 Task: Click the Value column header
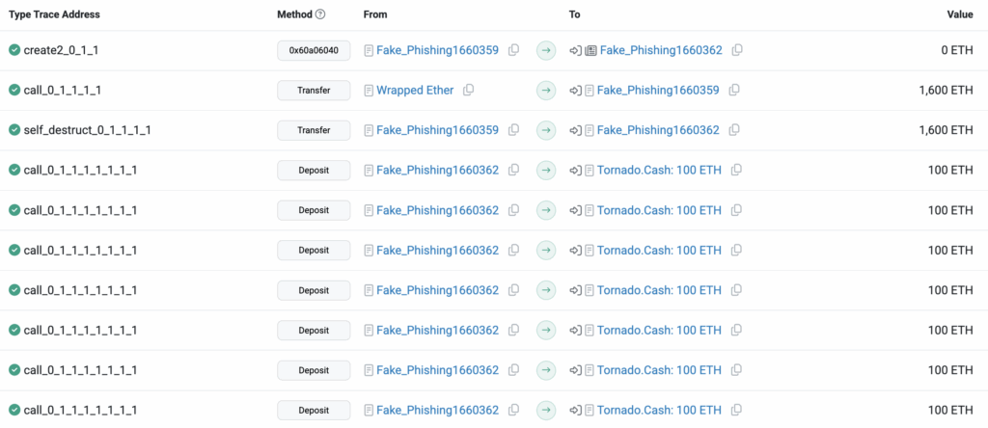pos(959,15)
